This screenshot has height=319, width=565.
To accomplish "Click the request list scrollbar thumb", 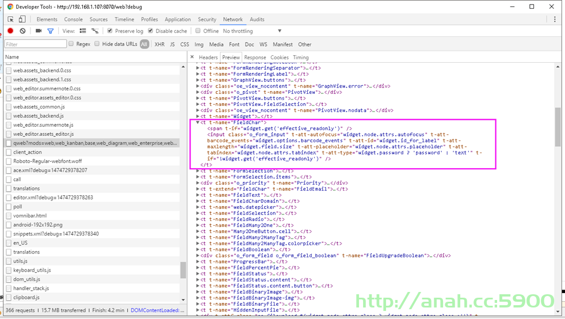I will pos(183,270).
